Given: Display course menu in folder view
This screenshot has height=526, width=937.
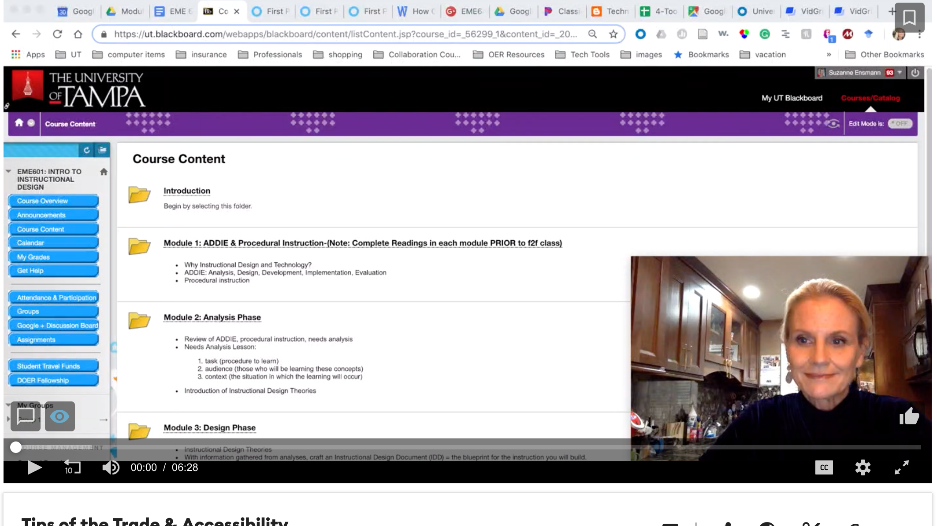Looking at the screenshot, I should 102,150.
